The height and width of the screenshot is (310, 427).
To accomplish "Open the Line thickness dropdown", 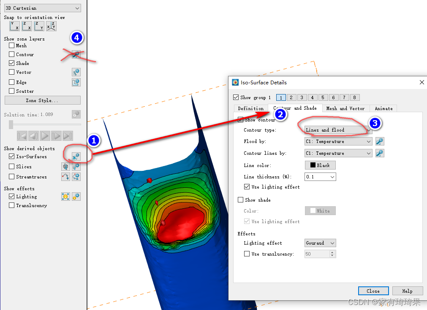I will 320,176.
